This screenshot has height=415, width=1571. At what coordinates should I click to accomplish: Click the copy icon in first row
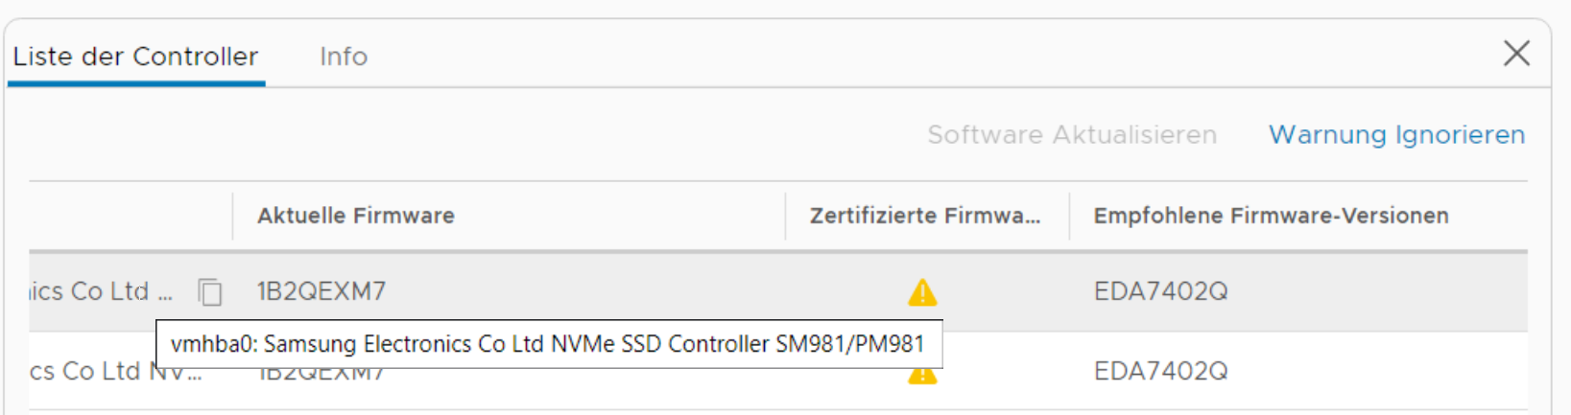[x=210, y=291]
